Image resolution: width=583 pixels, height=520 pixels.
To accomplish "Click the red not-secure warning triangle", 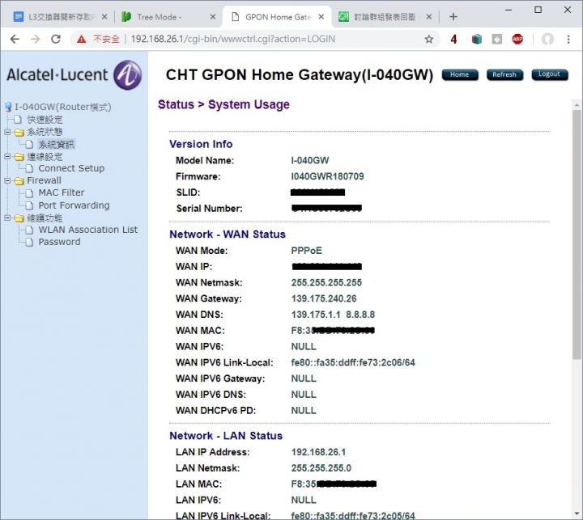I will pyautogui.click(x=81, y=39).
